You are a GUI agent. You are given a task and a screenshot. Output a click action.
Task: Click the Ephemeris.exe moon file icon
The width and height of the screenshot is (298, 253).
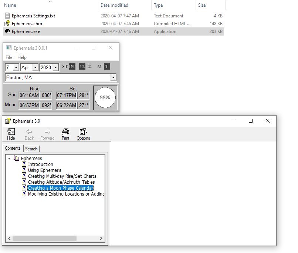click(7, 31)
